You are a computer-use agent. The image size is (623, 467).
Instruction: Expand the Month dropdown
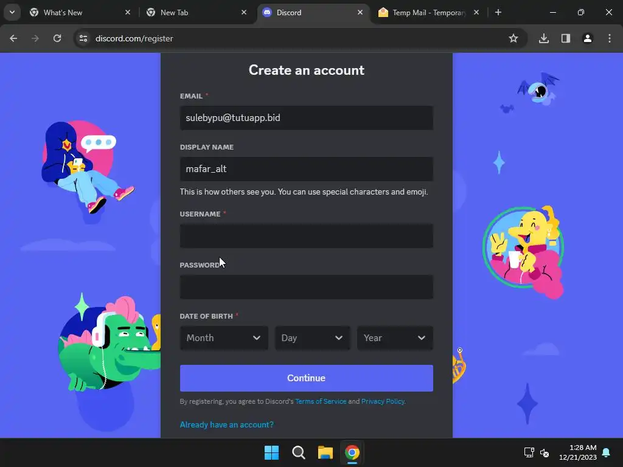click(224, 338)
